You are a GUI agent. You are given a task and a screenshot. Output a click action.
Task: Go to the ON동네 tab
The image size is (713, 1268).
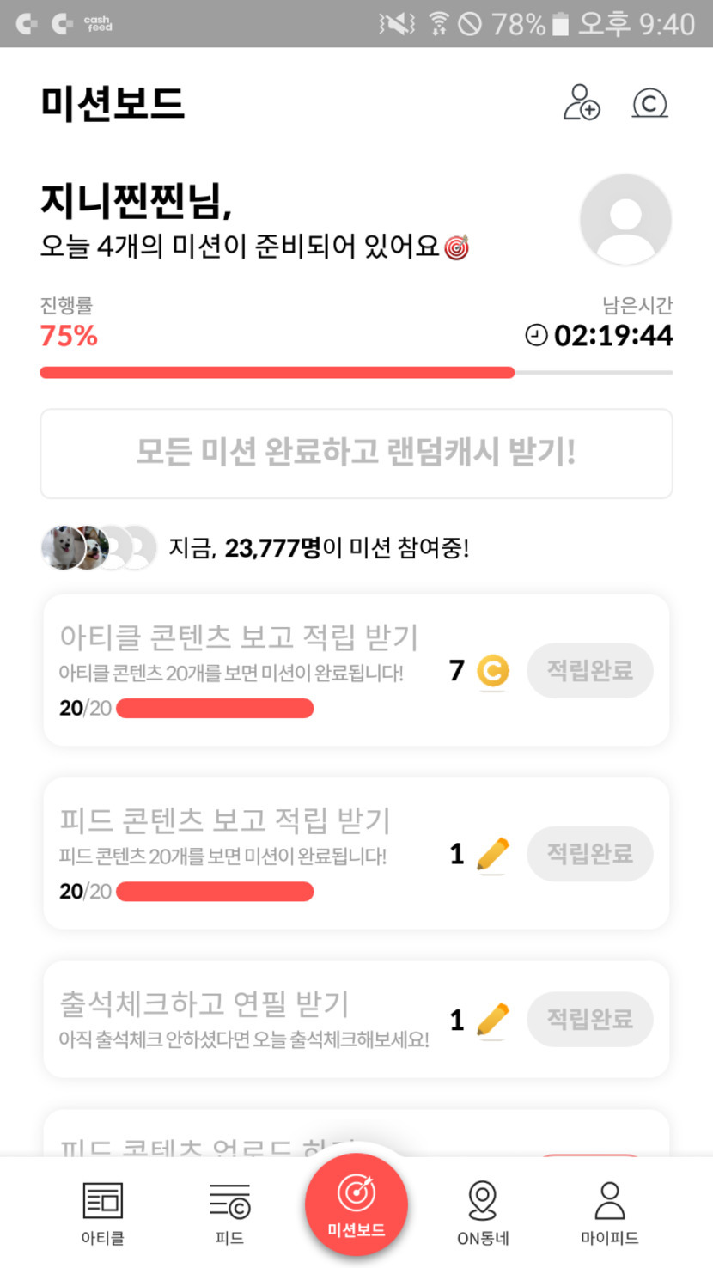point(483,1213)
